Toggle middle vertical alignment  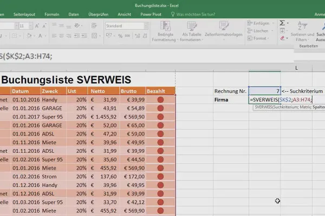61,25
